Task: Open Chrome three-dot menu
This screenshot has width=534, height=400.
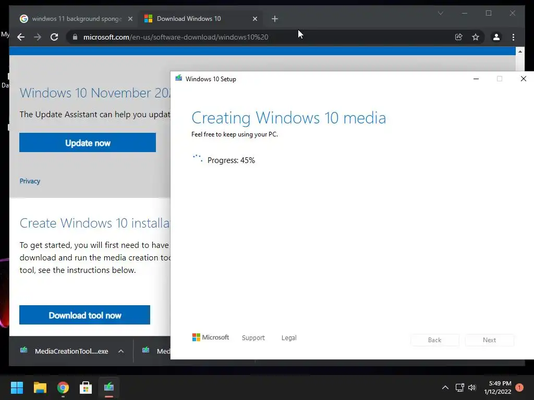Action: click(513, 37)
